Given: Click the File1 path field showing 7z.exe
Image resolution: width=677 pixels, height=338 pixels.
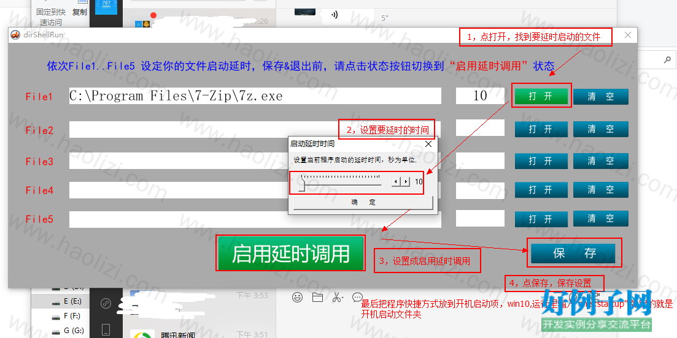Looking at the screenshot, I should [x=255, y=96].
